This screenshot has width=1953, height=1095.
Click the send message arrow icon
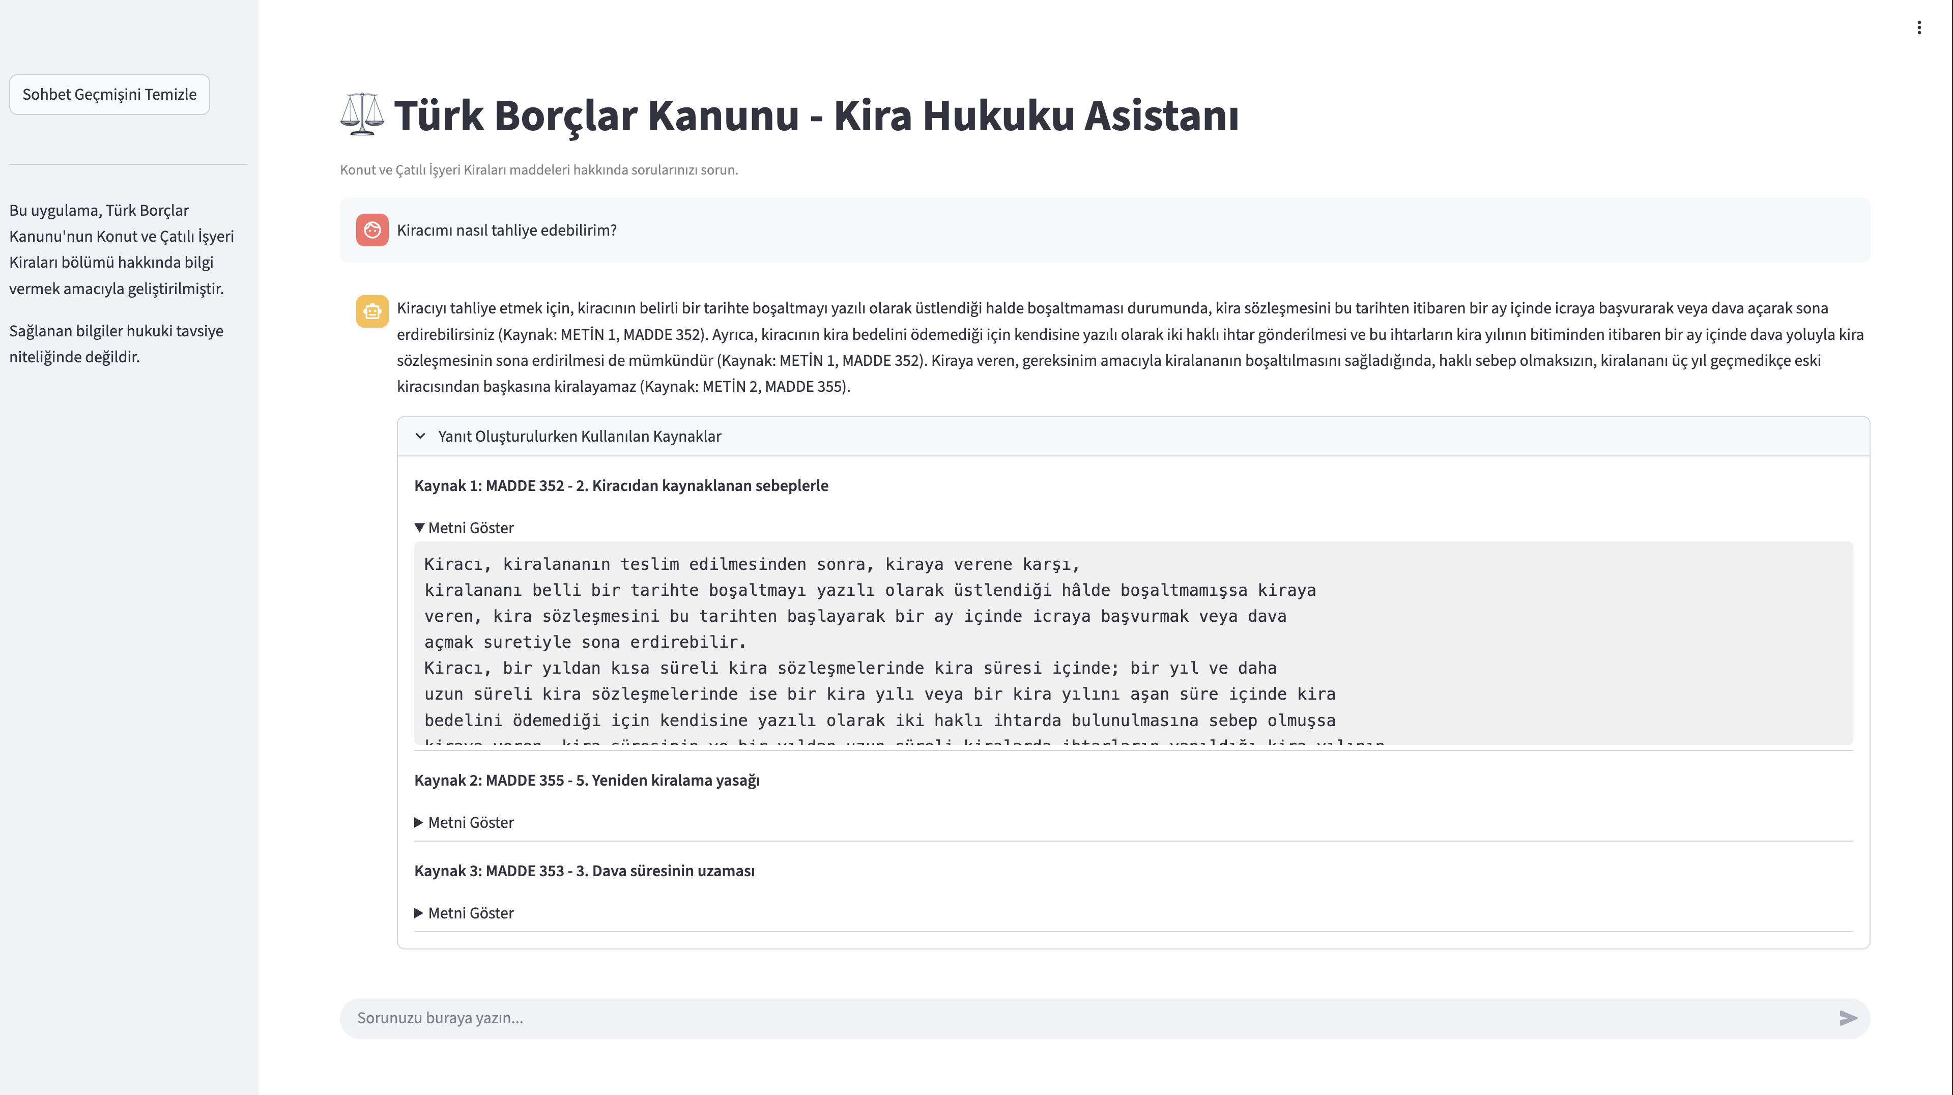pyautogui.click(x=1849, y=1018)
